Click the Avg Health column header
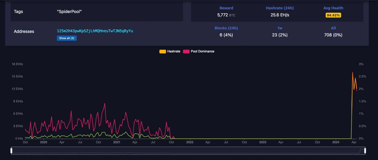The height and width of the screenshot is (160, 378). click(333, 8)
